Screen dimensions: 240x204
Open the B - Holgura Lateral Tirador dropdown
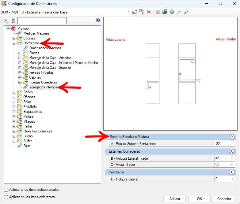pyautogui.click(x=232, y=158)
